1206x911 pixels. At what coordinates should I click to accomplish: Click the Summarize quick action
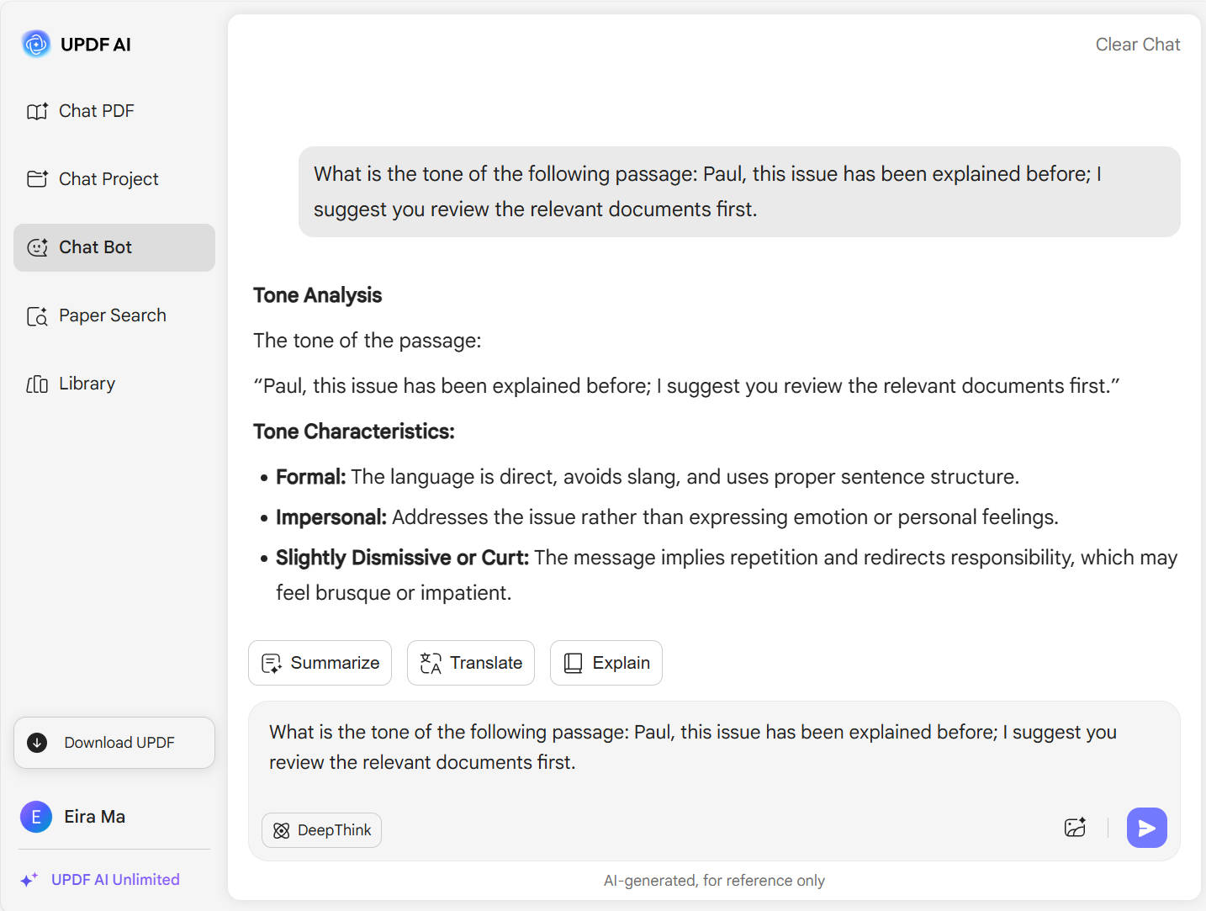coord(320,663)
